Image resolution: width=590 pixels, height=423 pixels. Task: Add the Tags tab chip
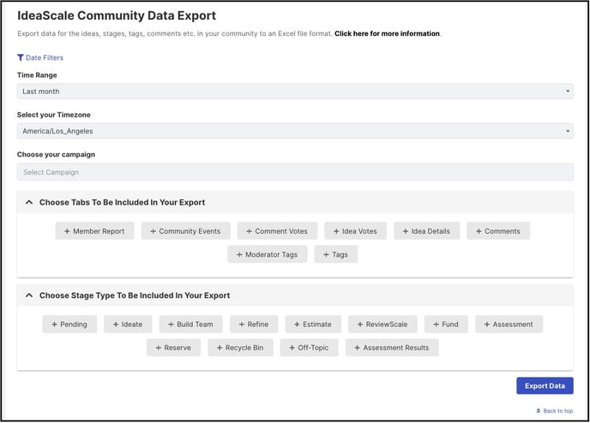point(335,254)
